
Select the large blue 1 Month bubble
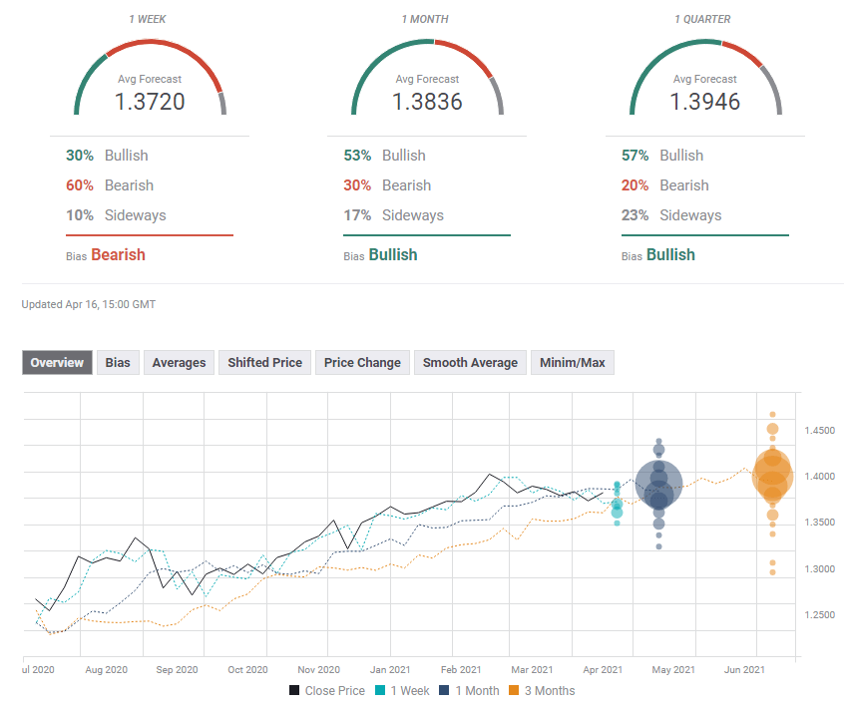point(658,485)
